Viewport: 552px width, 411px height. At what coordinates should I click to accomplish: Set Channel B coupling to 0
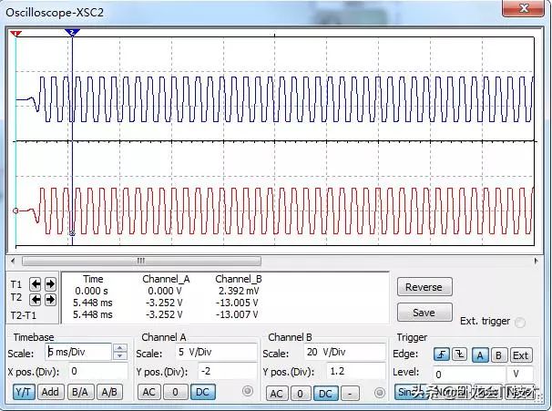tap(300, 394)
